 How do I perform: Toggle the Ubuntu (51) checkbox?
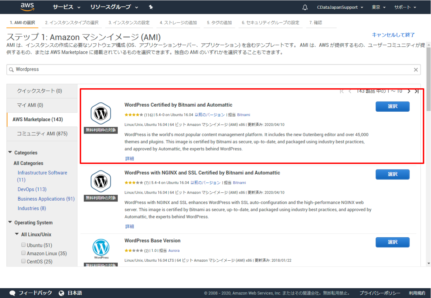pos(24,245)
